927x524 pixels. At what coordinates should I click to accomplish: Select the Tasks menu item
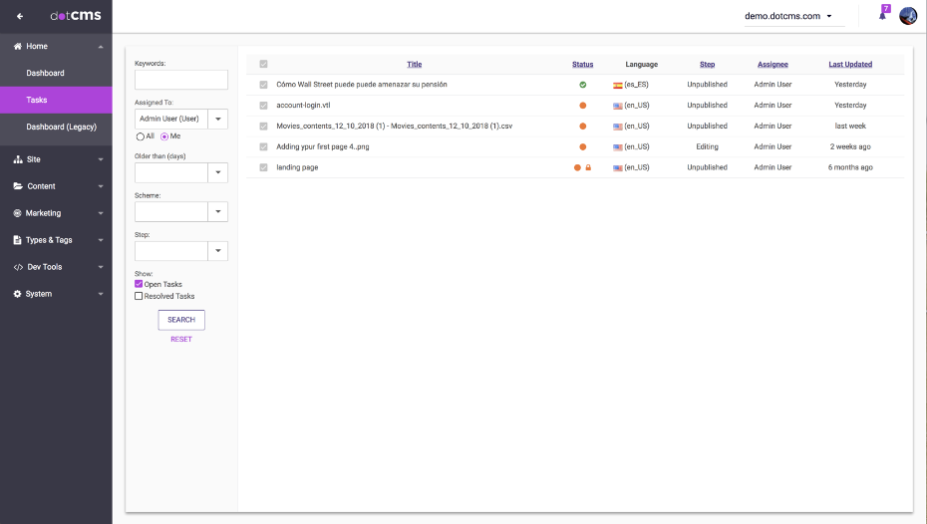pyautogui.click(x=56, y=100)
